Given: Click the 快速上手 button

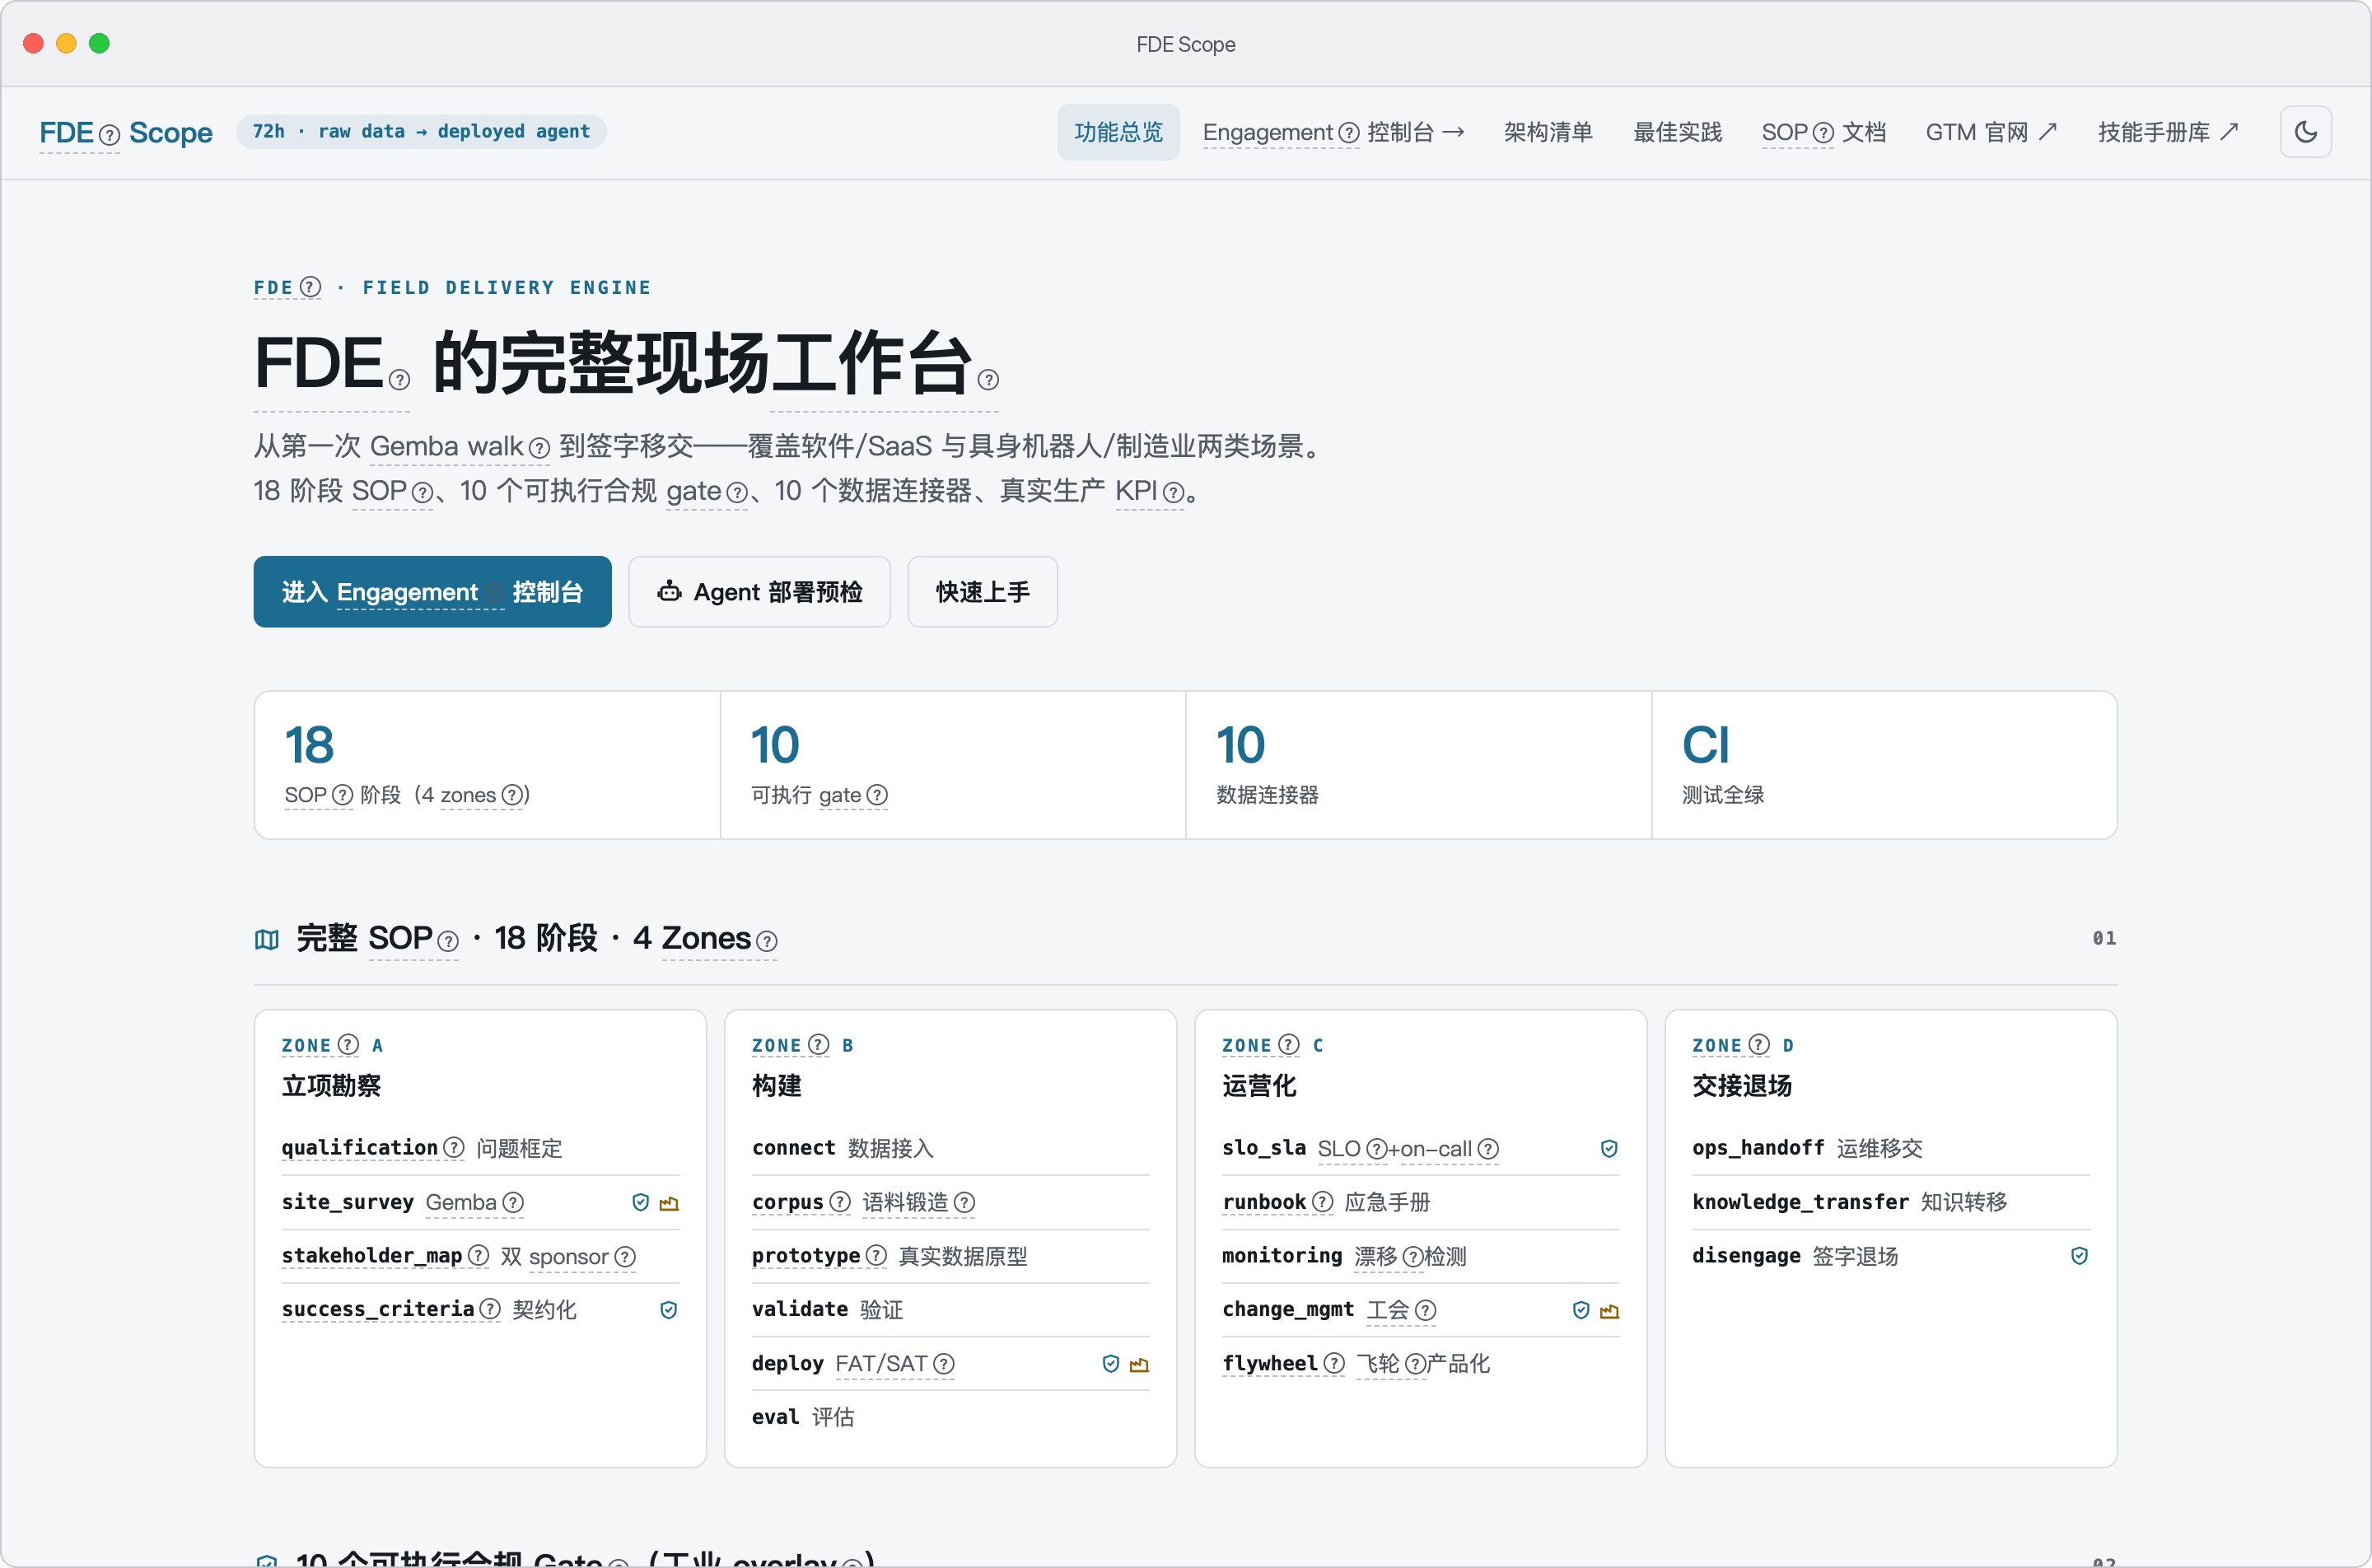Looking at the screenshot, I should [x=982, y=592].
